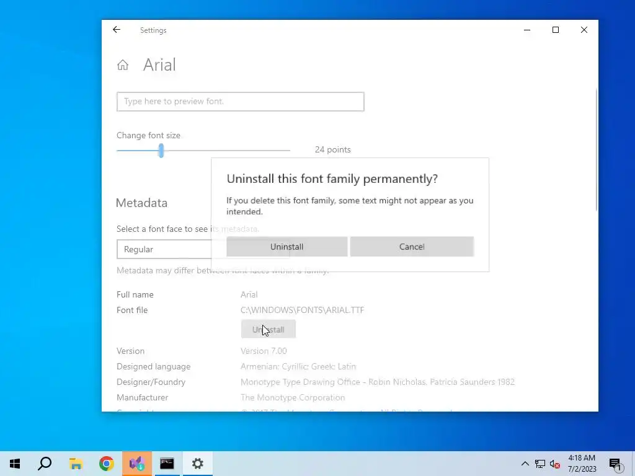635x476 pixels.
Task: Confirm Uninstall in the dialog
Action: pyautogui.click(x=286, y=247)
